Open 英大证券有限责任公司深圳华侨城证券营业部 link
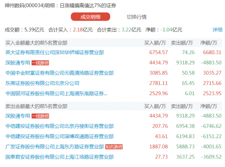This screenshot has width=225, height=167. 54,52
